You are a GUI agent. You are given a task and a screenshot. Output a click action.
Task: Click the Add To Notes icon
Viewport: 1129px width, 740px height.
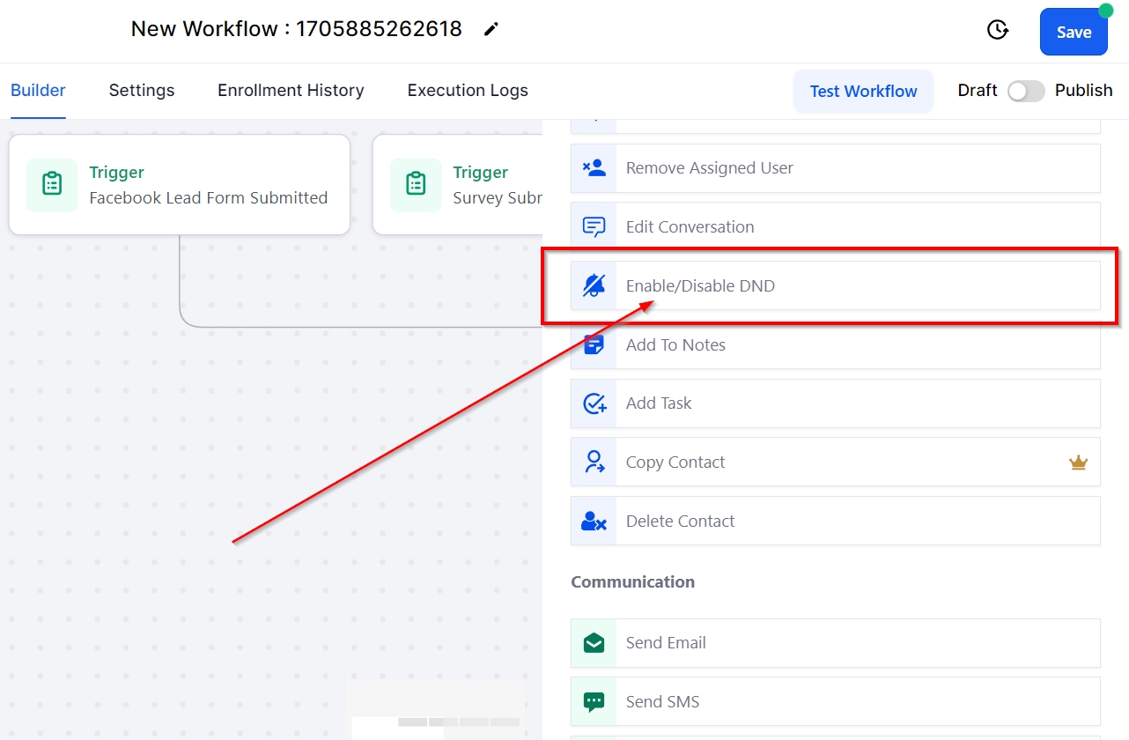pos(594,345)
